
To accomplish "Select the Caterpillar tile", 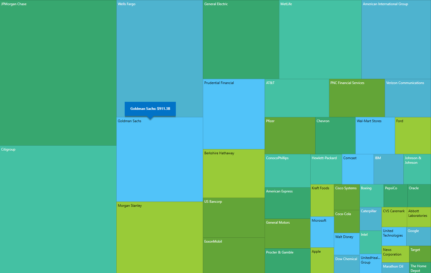I will (x=371, y=219).
